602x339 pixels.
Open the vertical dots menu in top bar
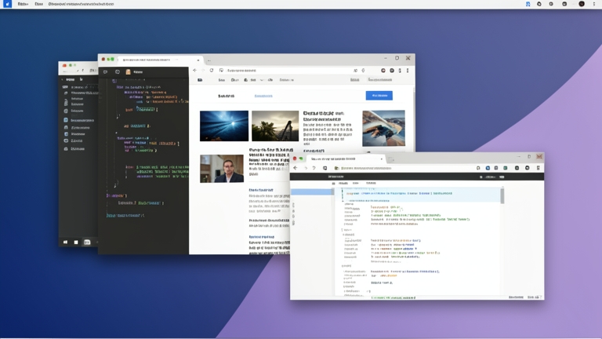coord(594,4)
